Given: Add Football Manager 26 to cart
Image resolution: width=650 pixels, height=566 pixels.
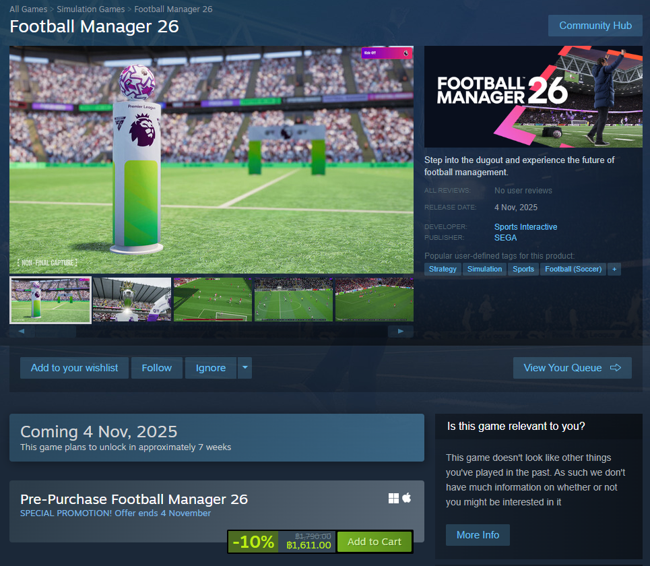Looking at the screenshot, I should 375,542.
